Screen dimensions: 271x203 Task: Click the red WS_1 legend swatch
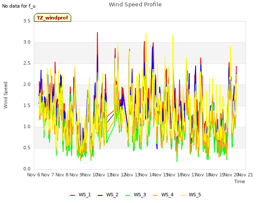tap(72, 195)
